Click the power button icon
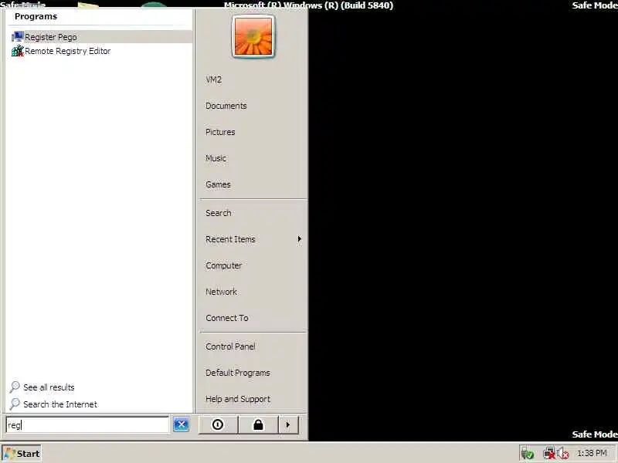Viewport: 618px width, 463px height. (218, 425)
